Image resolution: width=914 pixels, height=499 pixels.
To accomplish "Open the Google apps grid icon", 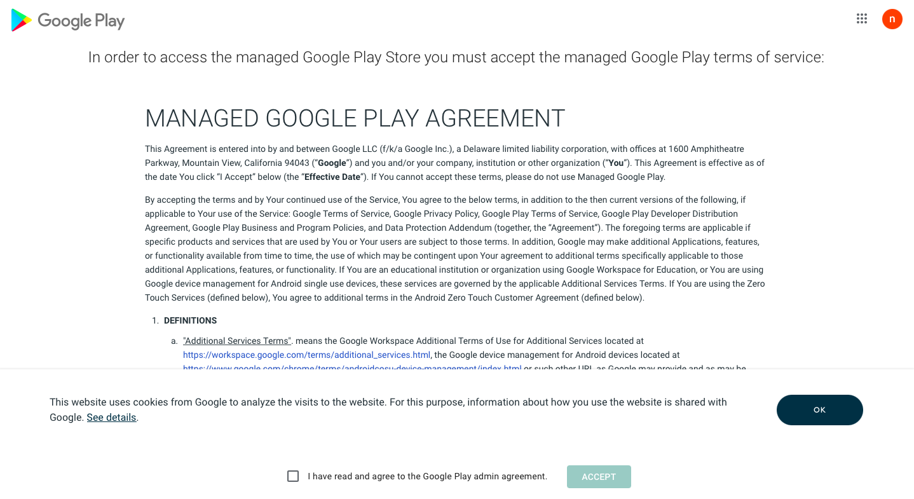I will (862, 18).
